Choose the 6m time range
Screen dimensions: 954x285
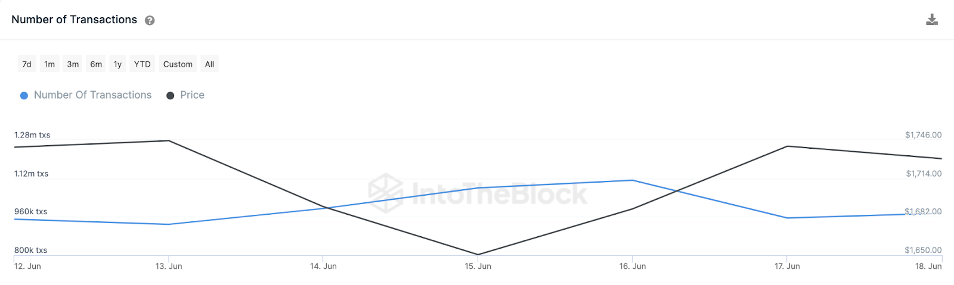96,64
